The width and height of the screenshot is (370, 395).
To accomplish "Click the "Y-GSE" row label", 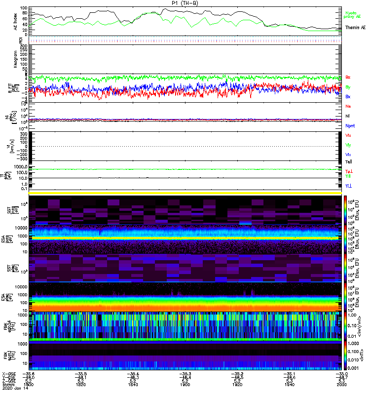I will pos(9,377).
